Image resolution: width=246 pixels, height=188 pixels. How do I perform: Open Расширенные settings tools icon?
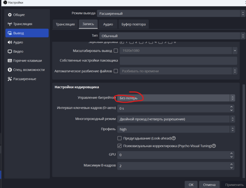pos(10,79)
